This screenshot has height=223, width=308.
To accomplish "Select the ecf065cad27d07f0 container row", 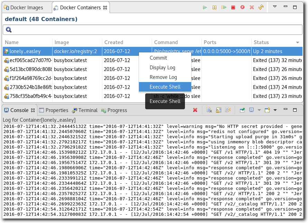I will tap(28, 60).
